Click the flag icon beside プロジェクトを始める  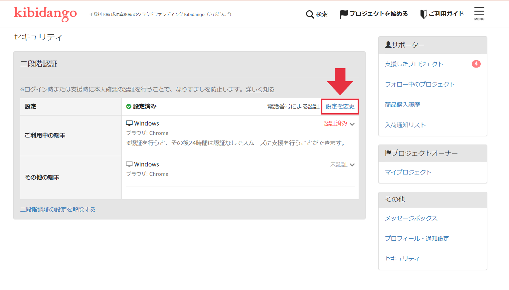[344, 14]
